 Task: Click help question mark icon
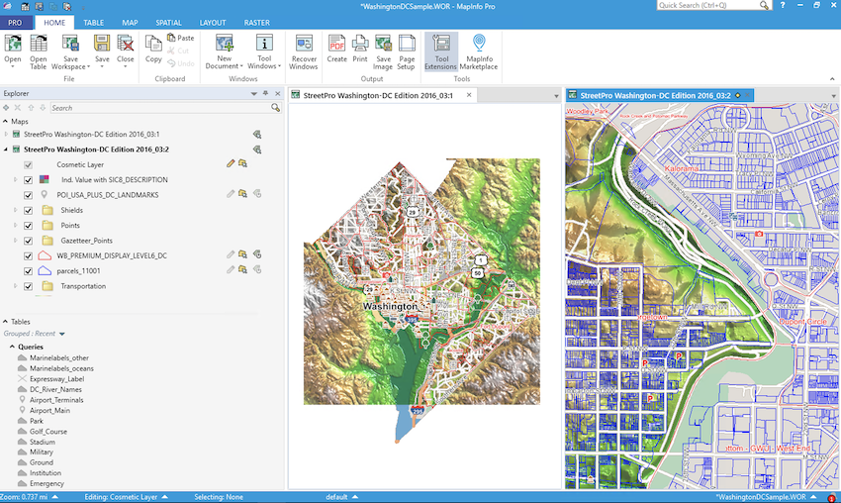[783, 5]
